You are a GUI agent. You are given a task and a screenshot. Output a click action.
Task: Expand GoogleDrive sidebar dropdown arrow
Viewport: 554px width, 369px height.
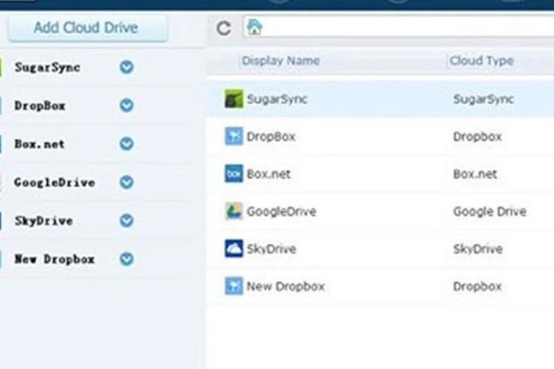pyautogui.click(x=126, y=182)
